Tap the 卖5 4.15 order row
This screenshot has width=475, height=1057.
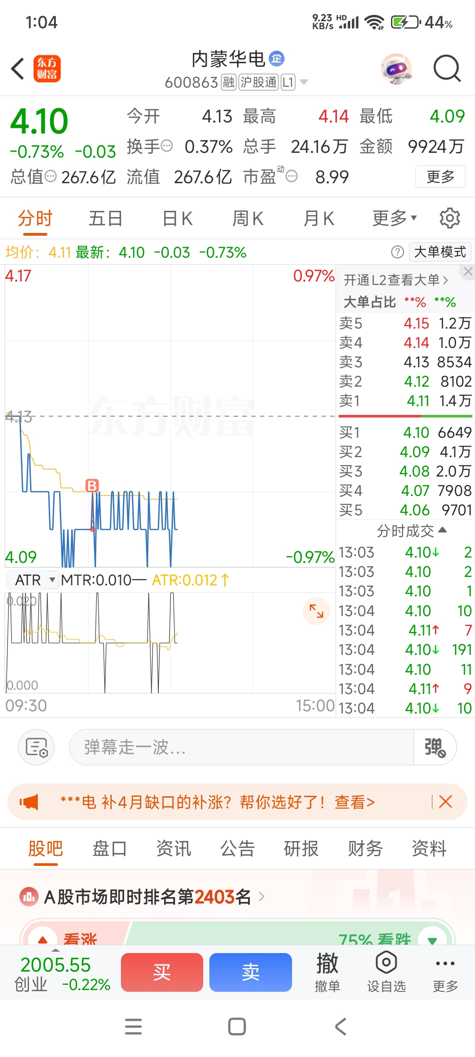pos(405,323)
